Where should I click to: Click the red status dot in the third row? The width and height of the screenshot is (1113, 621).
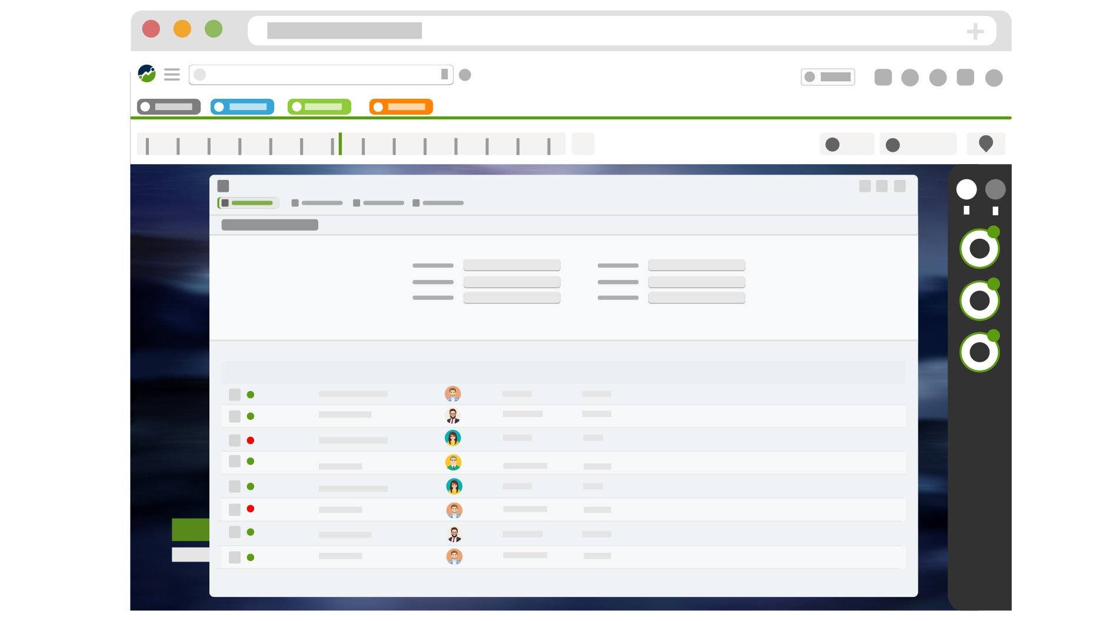(251, 440)
